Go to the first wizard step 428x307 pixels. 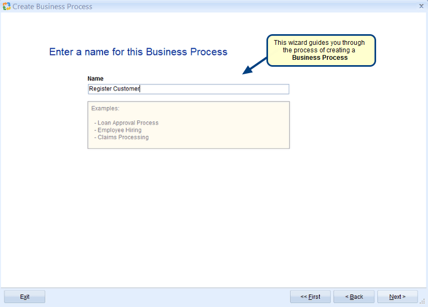click(310, 297)
